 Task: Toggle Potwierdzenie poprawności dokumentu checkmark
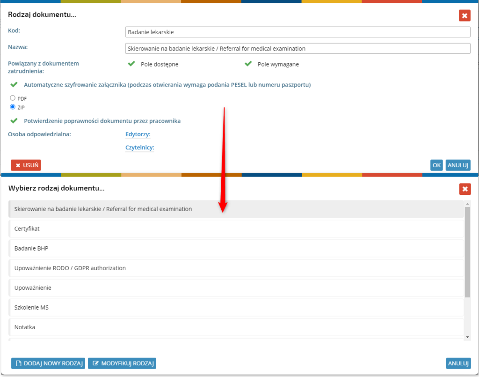pyautogui.click(x=14, y=120)
